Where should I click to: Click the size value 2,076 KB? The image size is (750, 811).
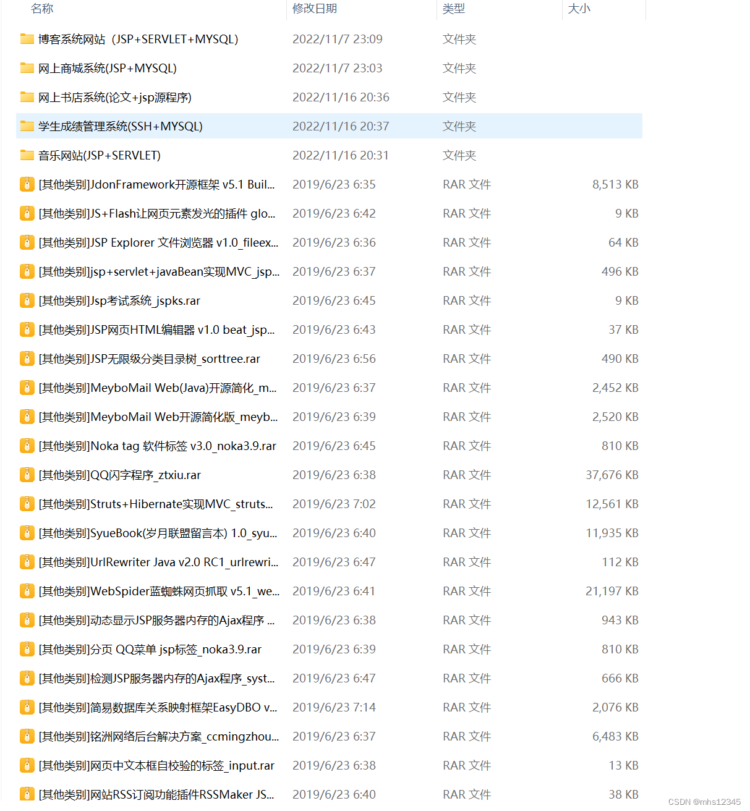(615, 707)
